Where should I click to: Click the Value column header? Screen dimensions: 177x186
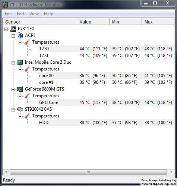coord(93,22)
